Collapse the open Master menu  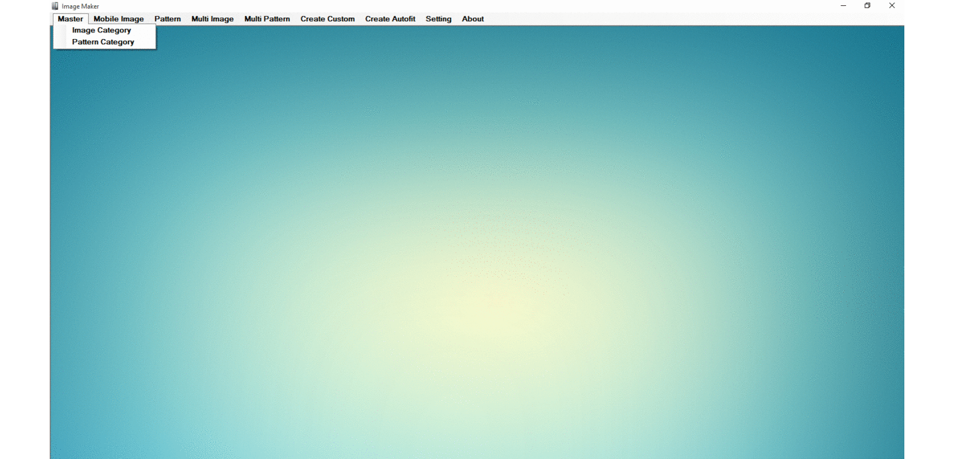click(70, 19)
